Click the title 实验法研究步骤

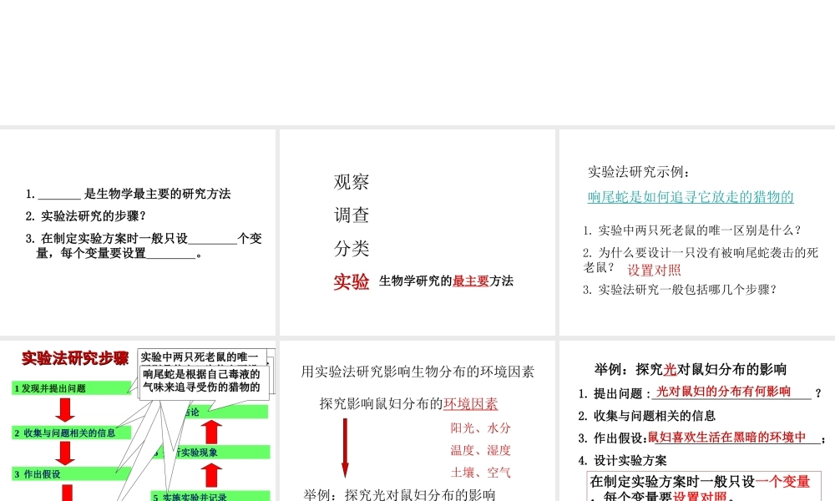click(75, 358)
